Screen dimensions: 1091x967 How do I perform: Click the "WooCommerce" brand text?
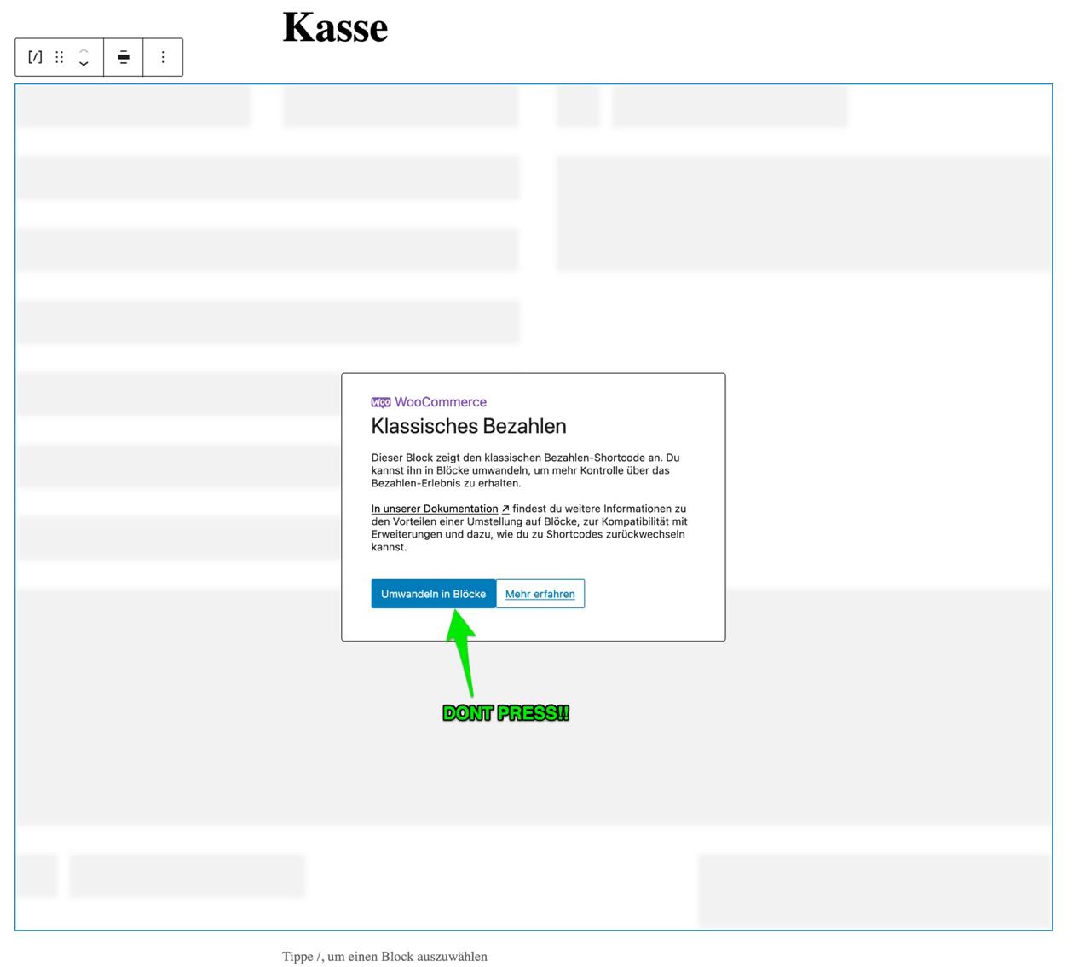pyautogui.click(x=440, y=402)
